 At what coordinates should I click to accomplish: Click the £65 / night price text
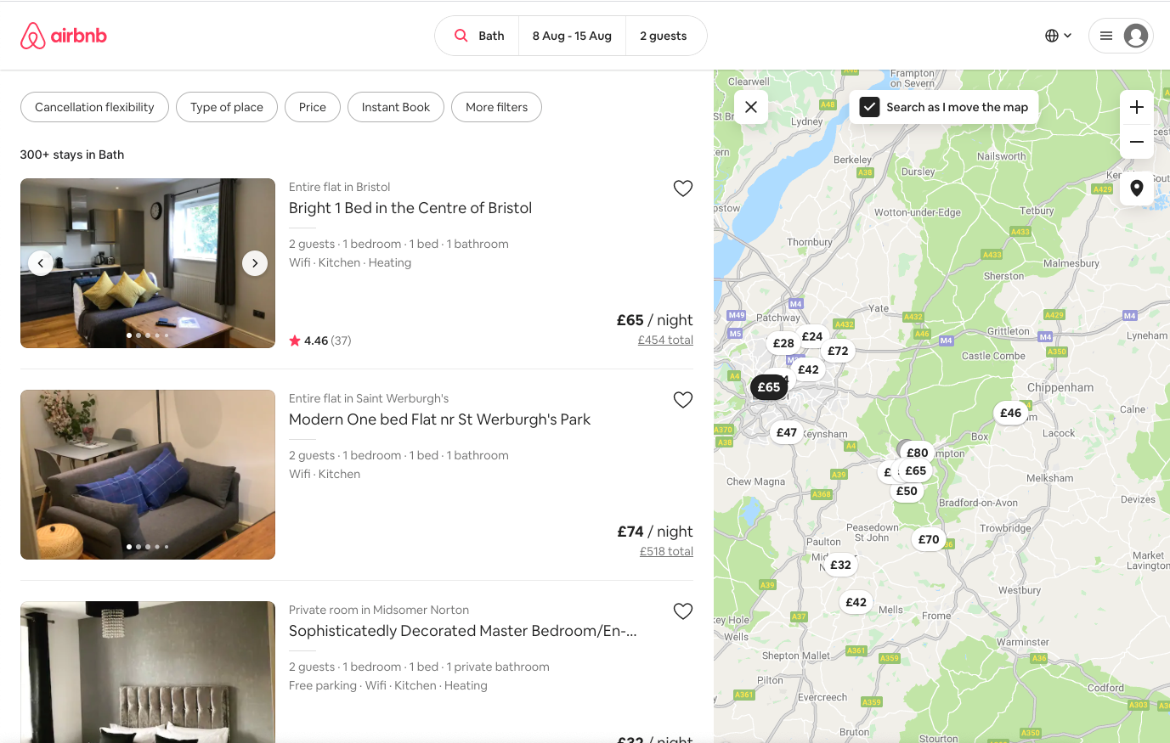coord(655,320)
